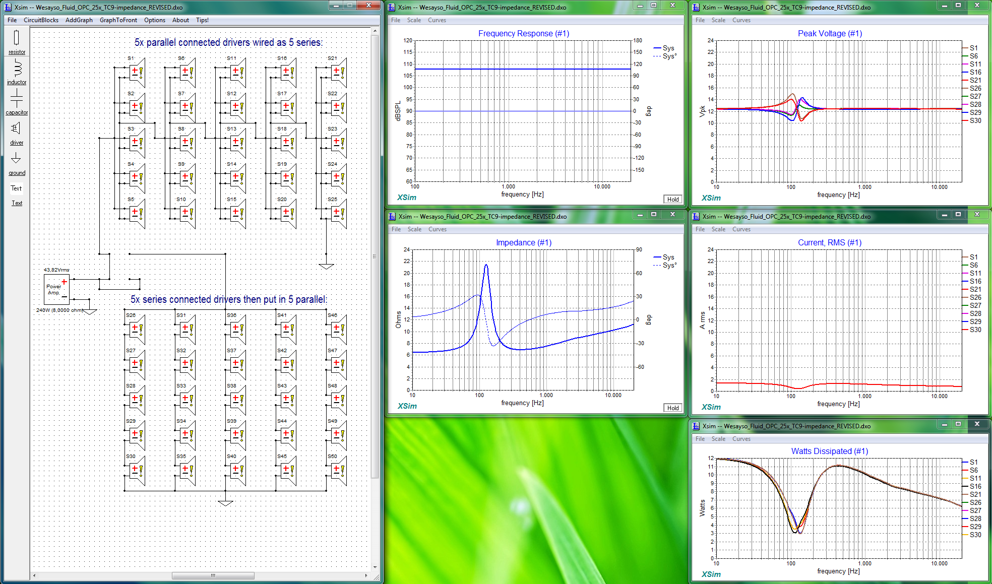Select driver S33 speaker symbol
The image size is (992, 584).
point(188,400)
